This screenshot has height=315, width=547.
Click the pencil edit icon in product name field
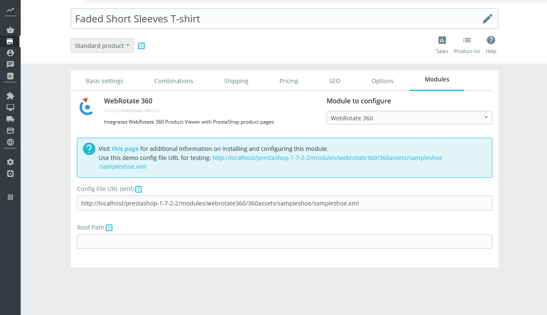point(487,19)
